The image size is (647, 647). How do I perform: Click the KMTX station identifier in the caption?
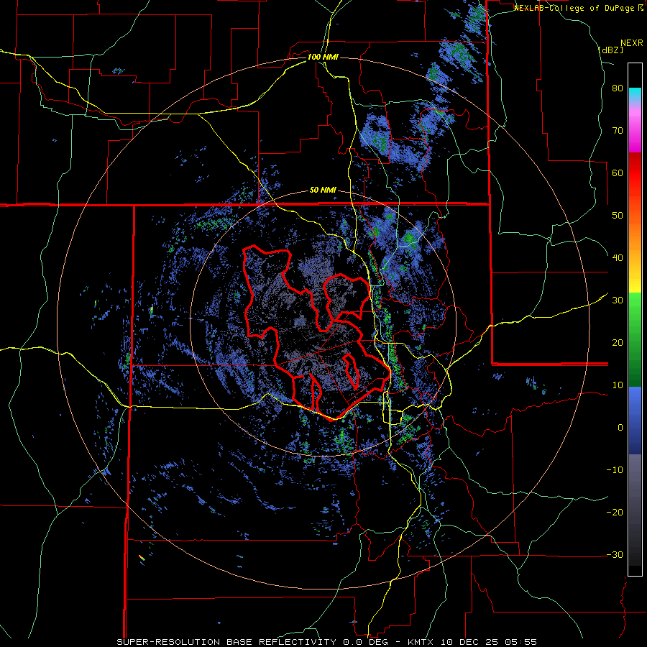(x=421, y=642)
